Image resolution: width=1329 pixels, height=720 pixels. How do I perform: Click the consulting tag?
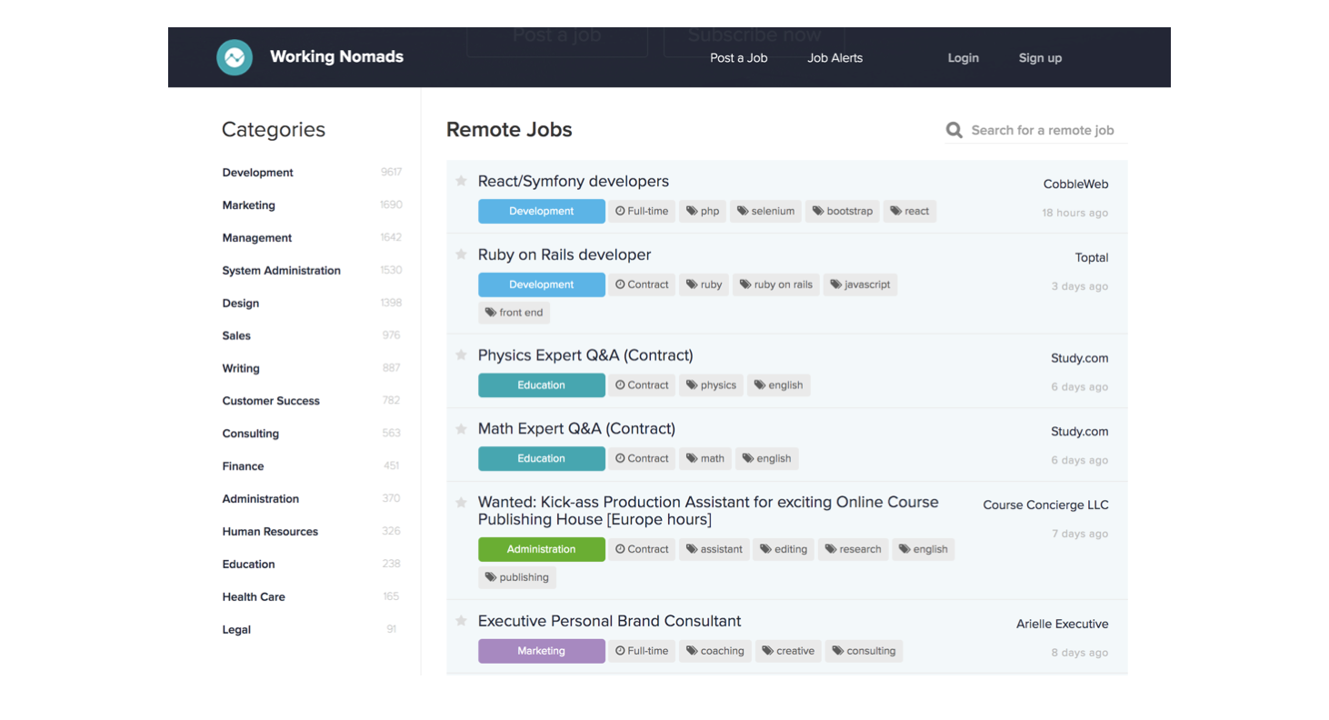point(864,651)
